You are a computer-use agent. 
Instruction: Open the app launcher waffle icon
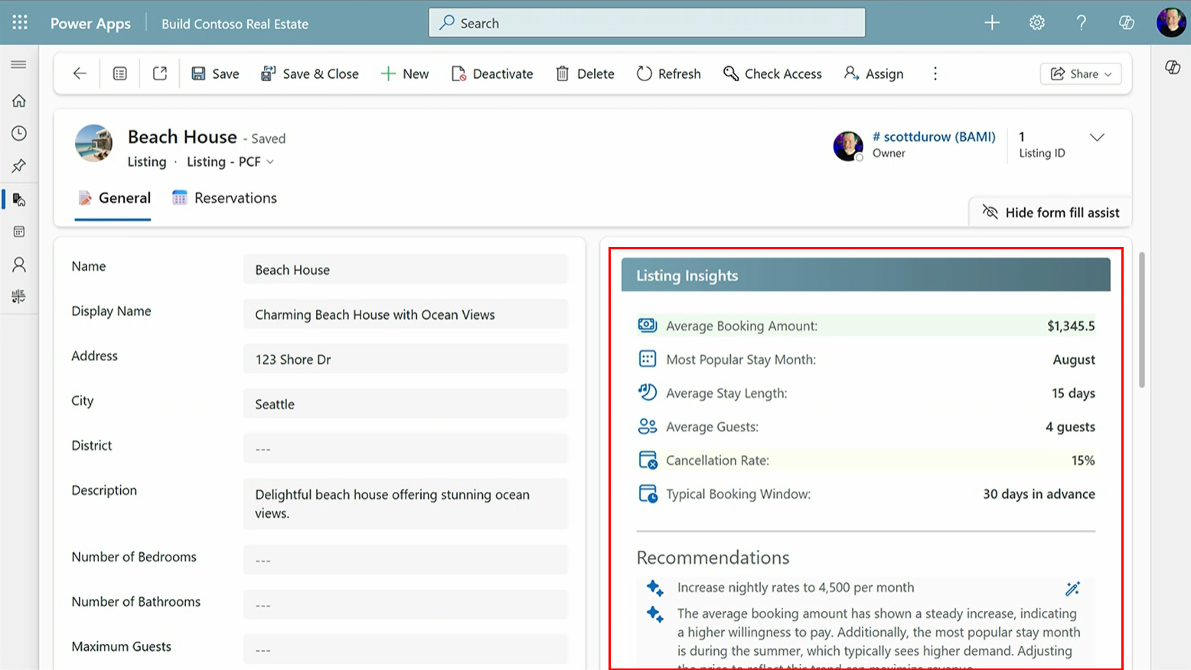19,22
